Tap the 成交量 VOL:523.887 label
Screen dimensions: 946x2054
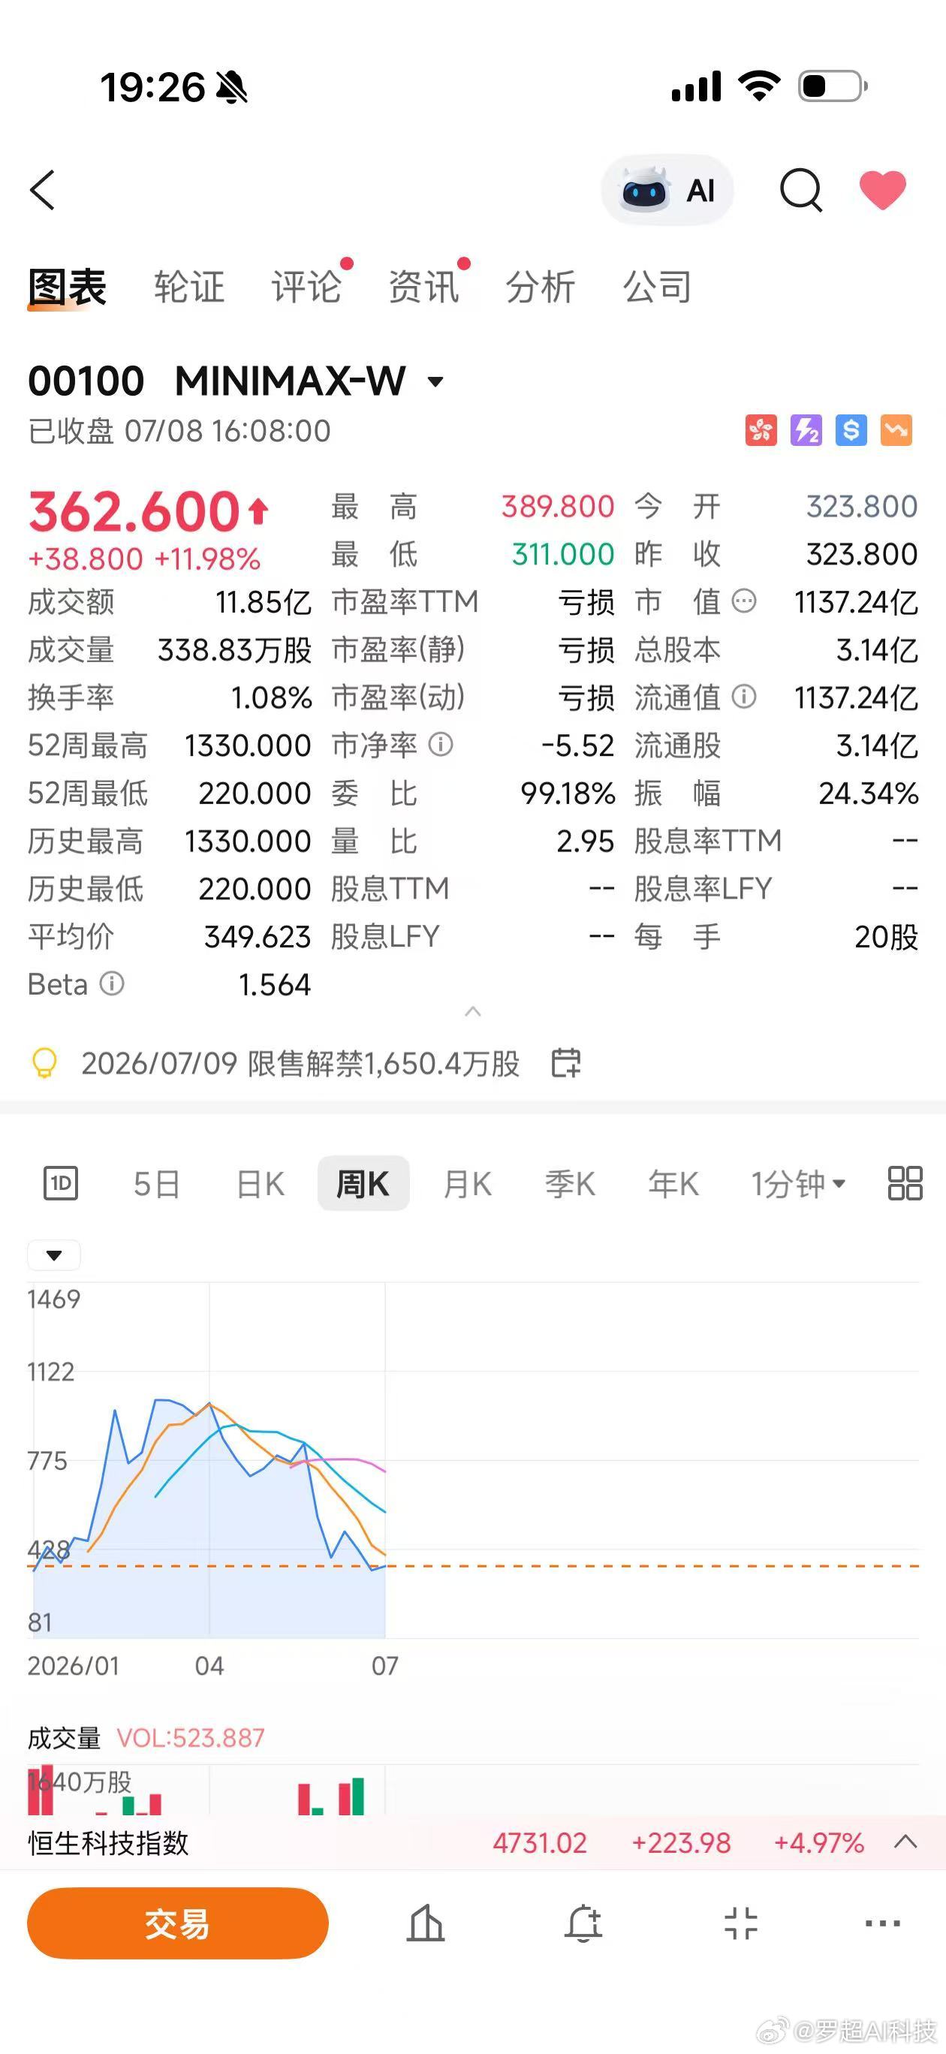tap(146, 1737)
